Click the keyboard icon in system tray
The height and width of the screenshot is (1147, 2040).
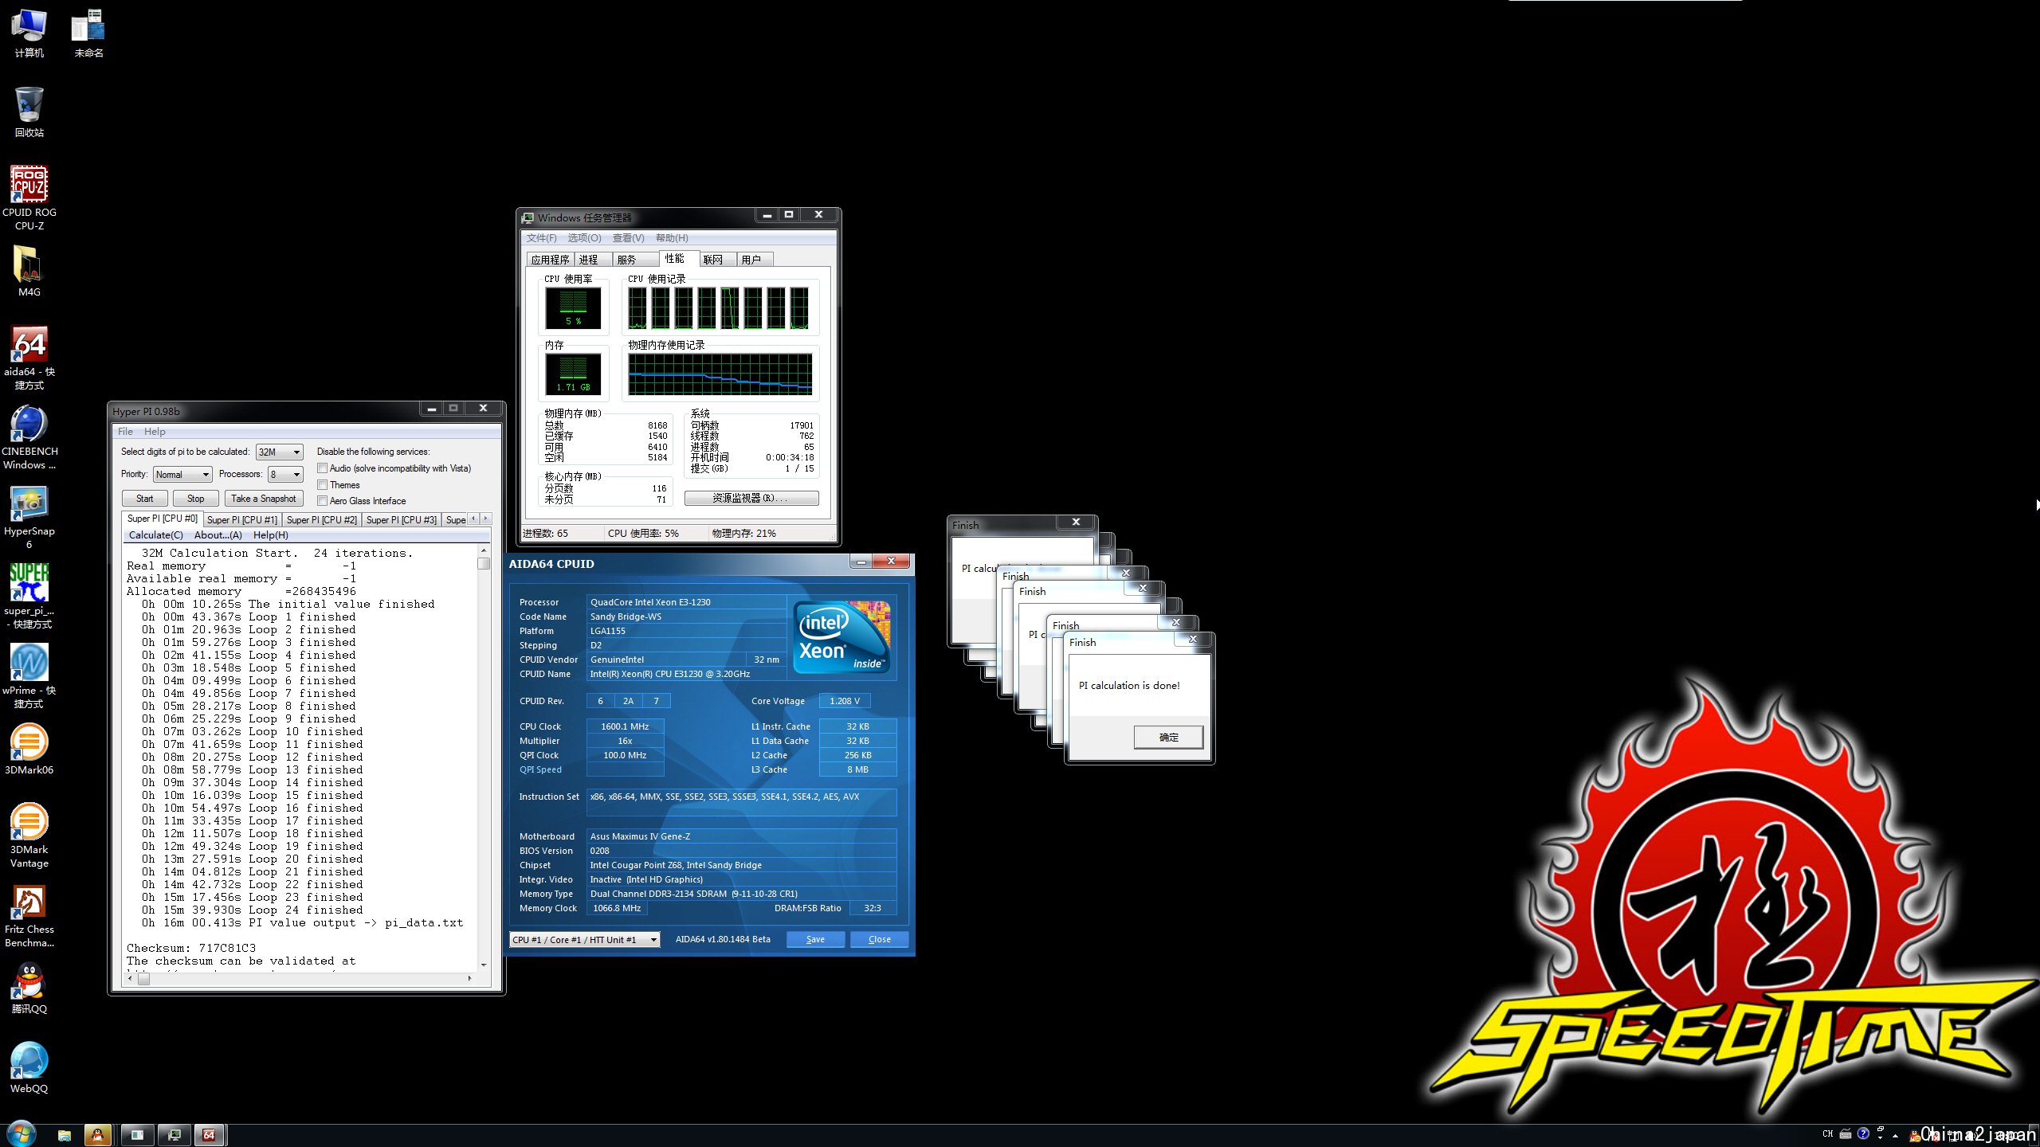tap(1846, 1133)
